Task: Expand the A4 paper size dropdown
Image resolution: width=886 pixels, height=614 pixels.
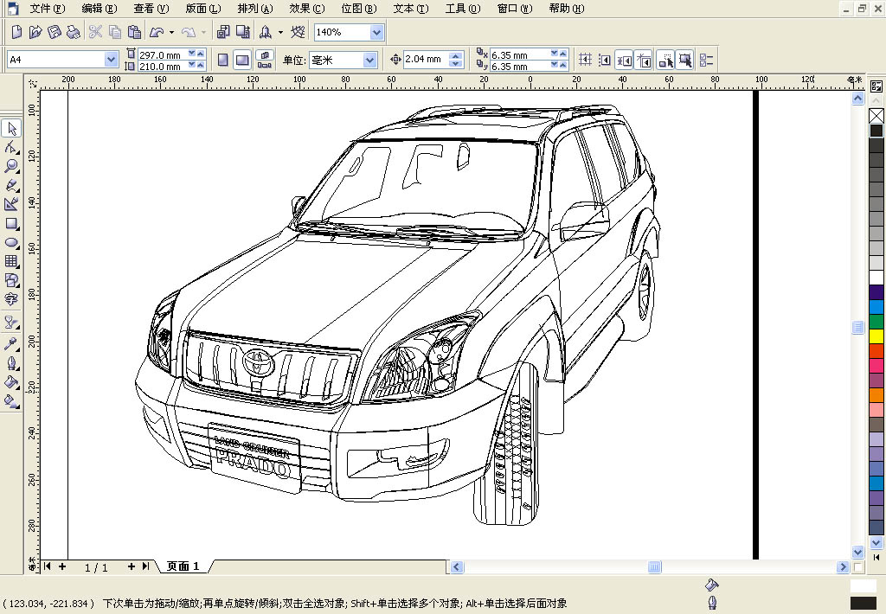Action: (x=111, y=60)
